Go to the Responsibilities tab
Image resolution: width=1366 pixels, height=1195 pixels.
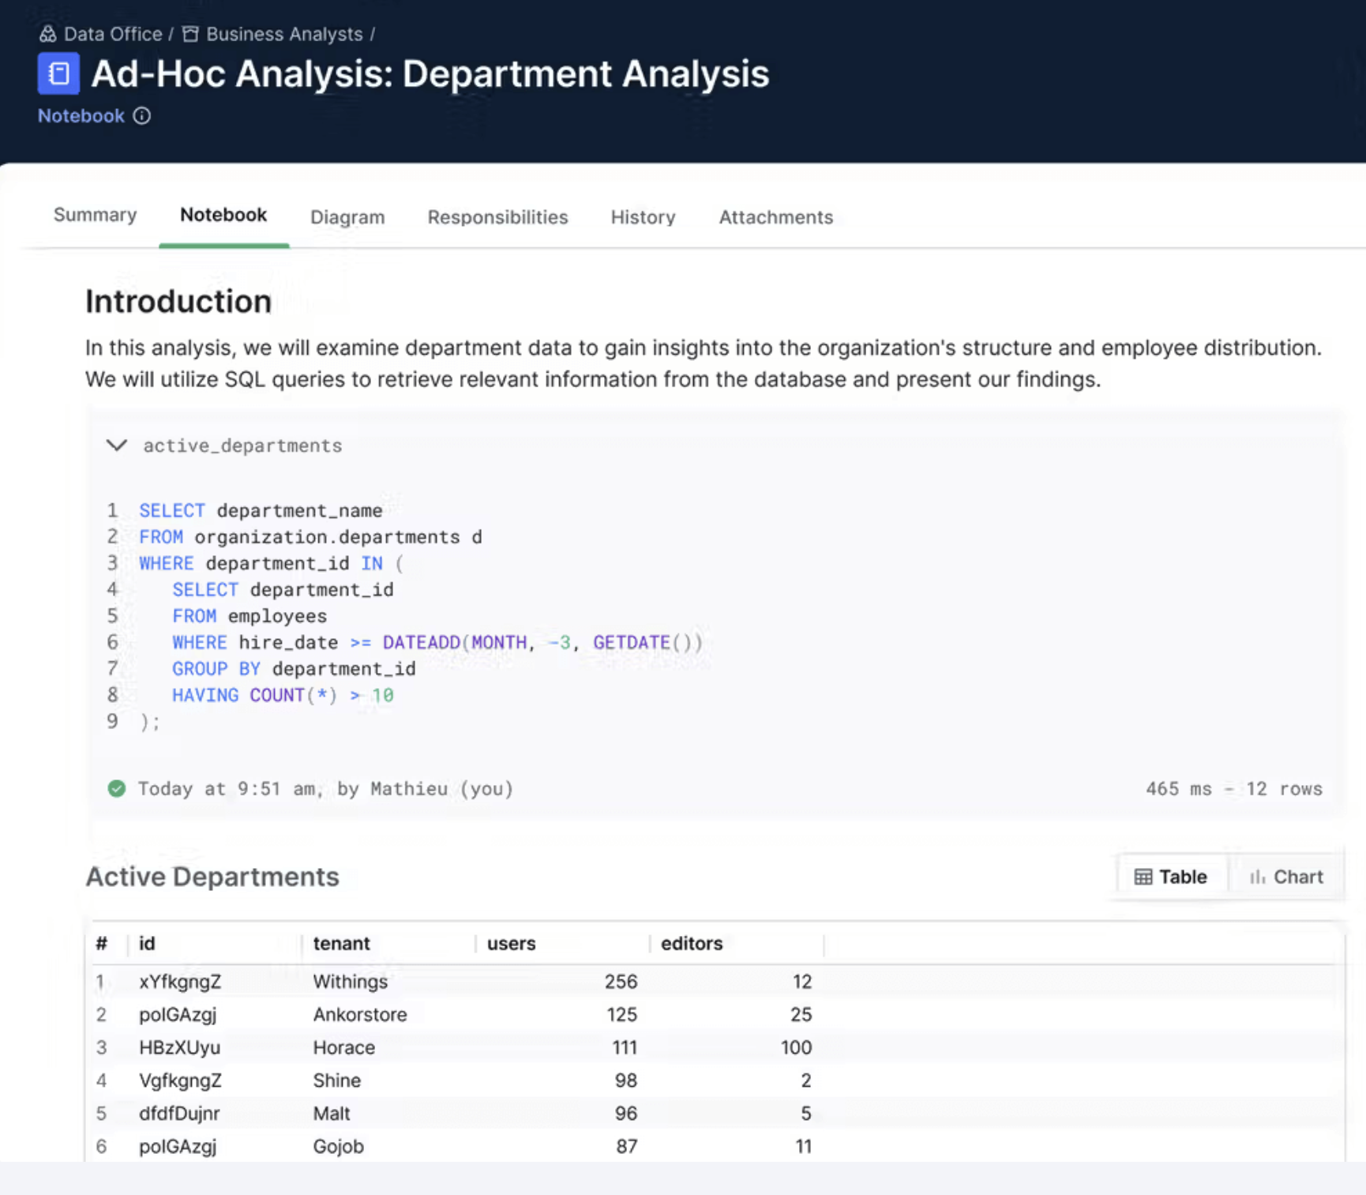[x=497, y=217]
